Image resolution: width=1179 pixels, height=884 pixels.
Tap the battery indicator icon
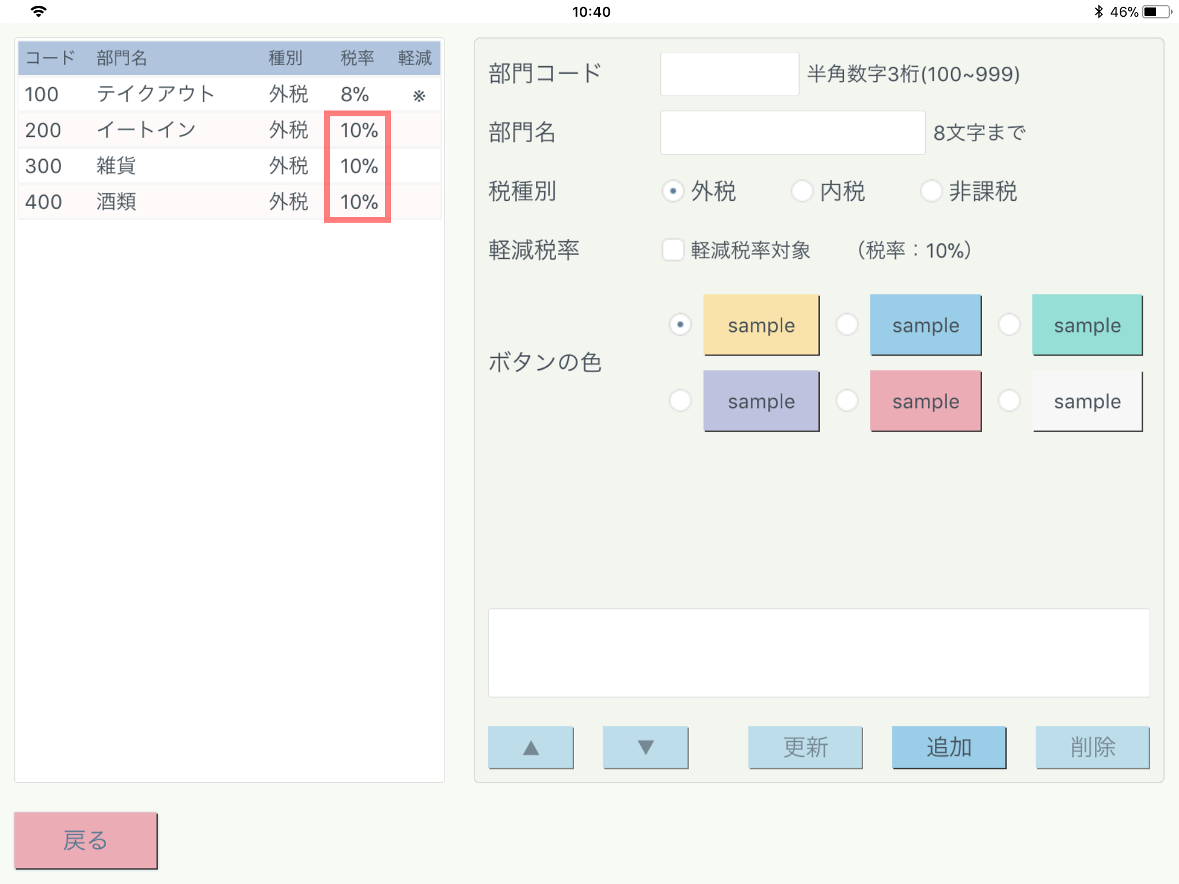tap(1157, 12)
